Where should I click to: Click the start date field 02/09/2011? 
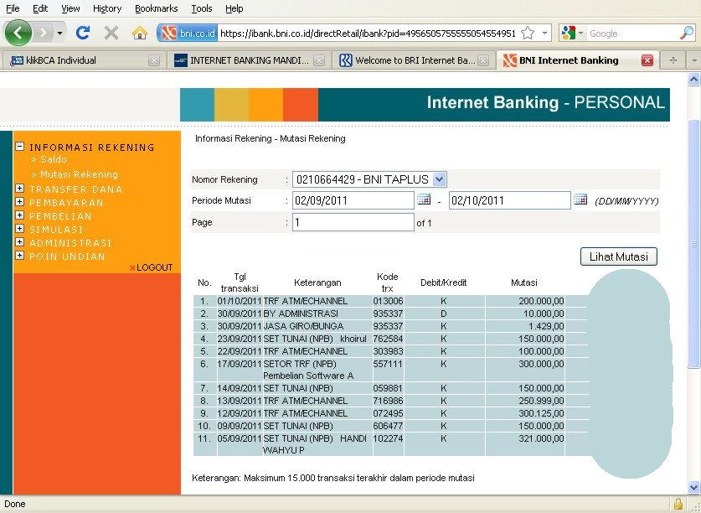pos(353,200)
